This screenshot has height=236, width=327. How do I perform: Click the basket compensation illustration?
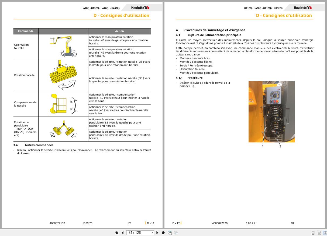pyautogui.click(x=63, y=104)
